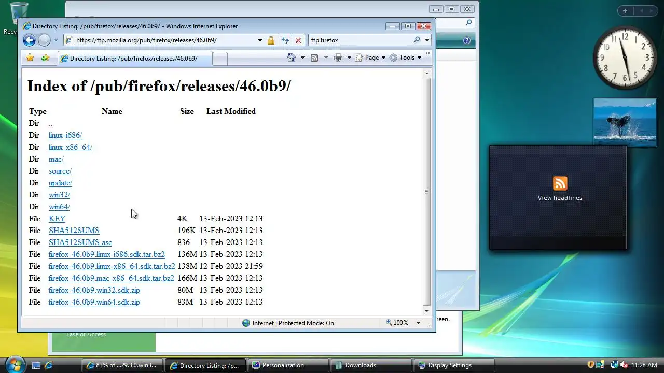Open the linux-i686/ directory link
This screenshot has width=664, height=373.
pos(65,135)
